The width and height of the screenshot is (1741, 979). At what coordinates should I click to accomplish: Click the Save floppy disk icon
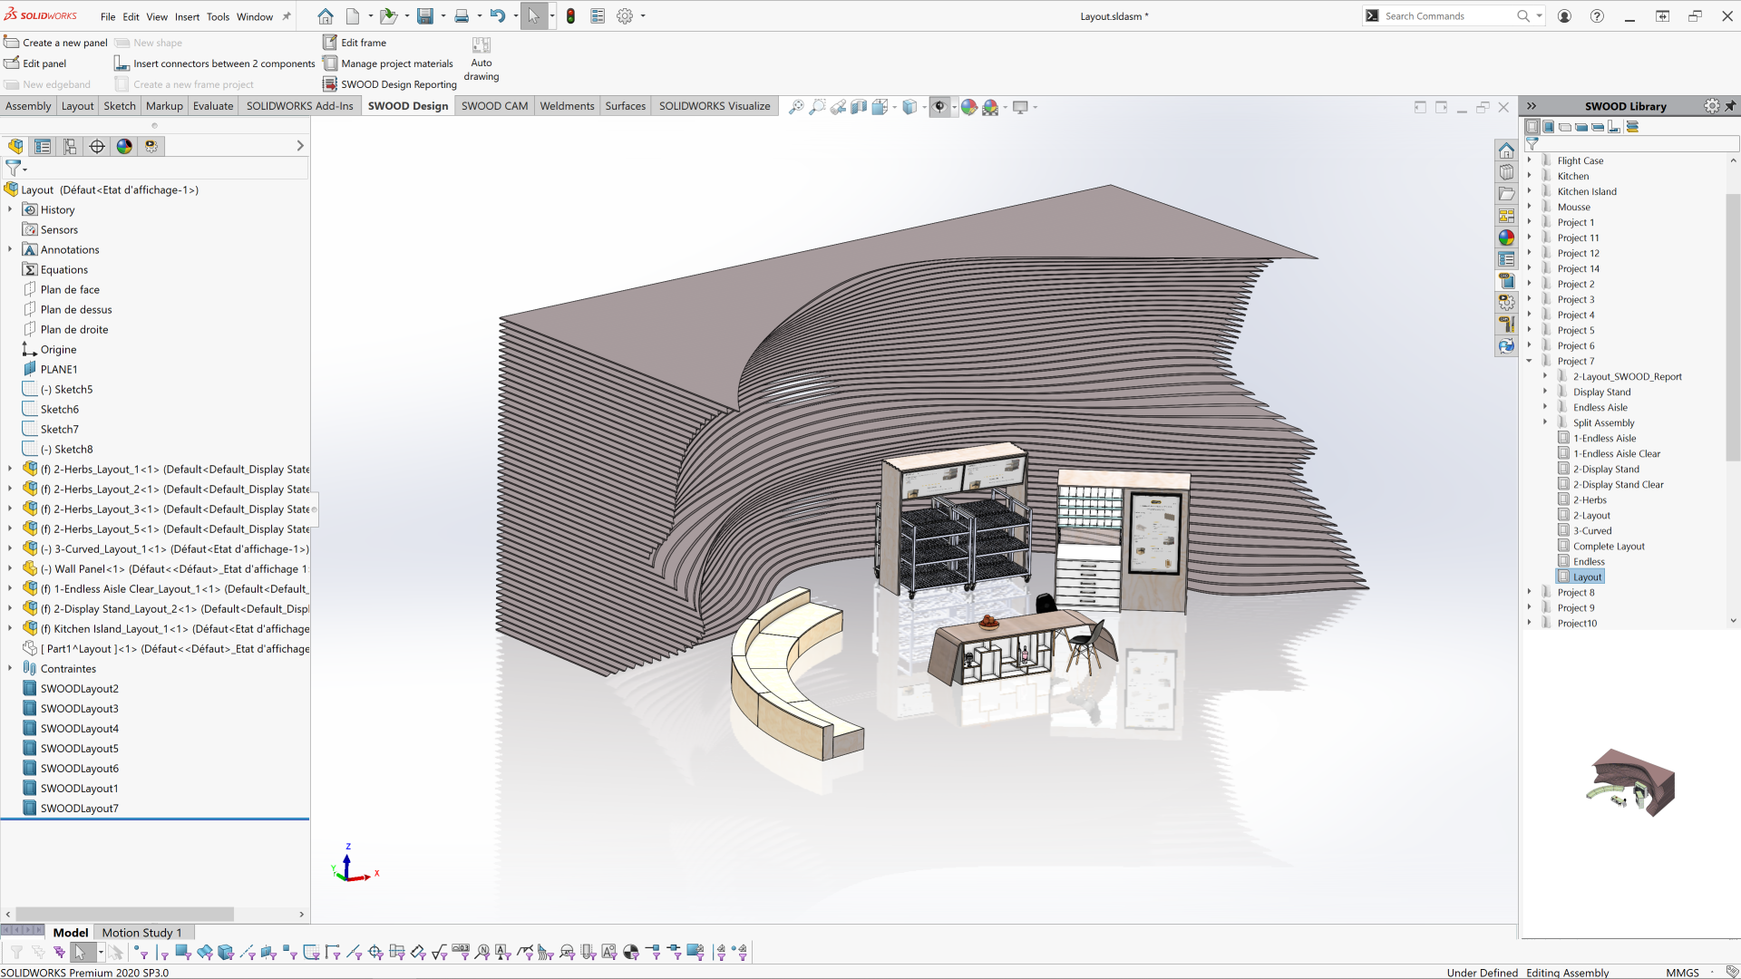pyautogui.click(x=424, y=16)
